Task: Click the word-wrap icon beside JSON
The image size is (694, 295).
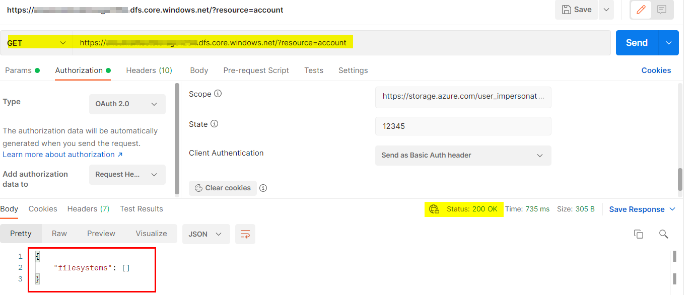Action: [245, 234]
